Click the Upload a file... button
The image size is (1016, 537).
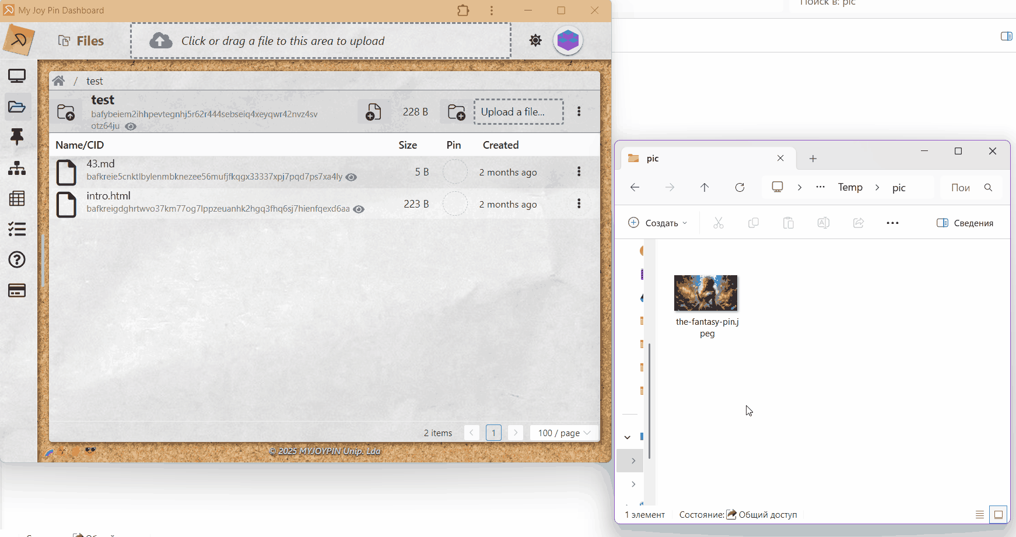518,112
